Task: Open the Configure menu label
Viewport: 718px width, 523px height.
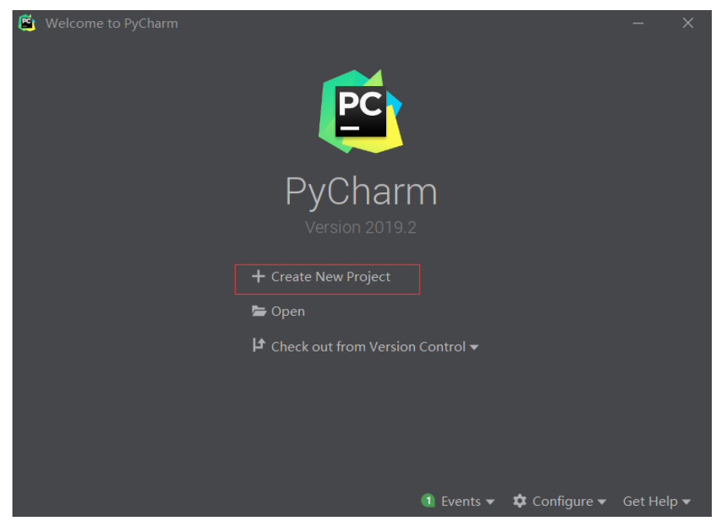Action: 563,501
